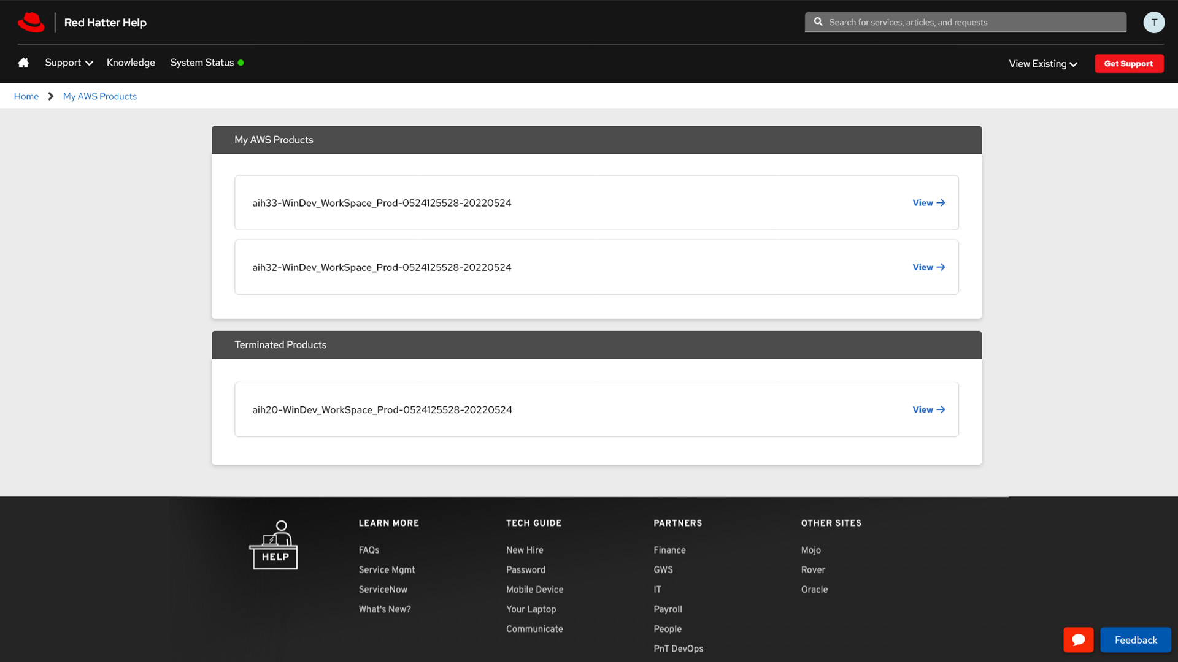Image resolution: width=1178 pixels, height=662 pixels.
Task: Open What's New? footer link
Action: [x=385, y=609]
